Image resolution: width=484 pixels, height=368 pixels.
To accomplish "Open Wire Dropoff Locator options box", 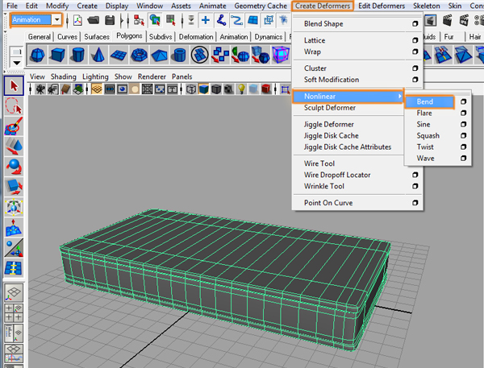I will pyautogui.click(x=415, y=175).
